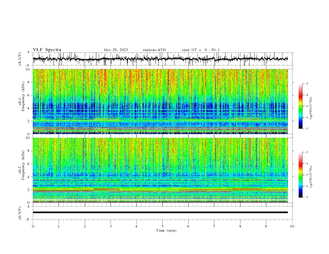Click the ch.3 voltage black trace
The height and width of the screenshot is (254, 329).
(x=160, y=212)
